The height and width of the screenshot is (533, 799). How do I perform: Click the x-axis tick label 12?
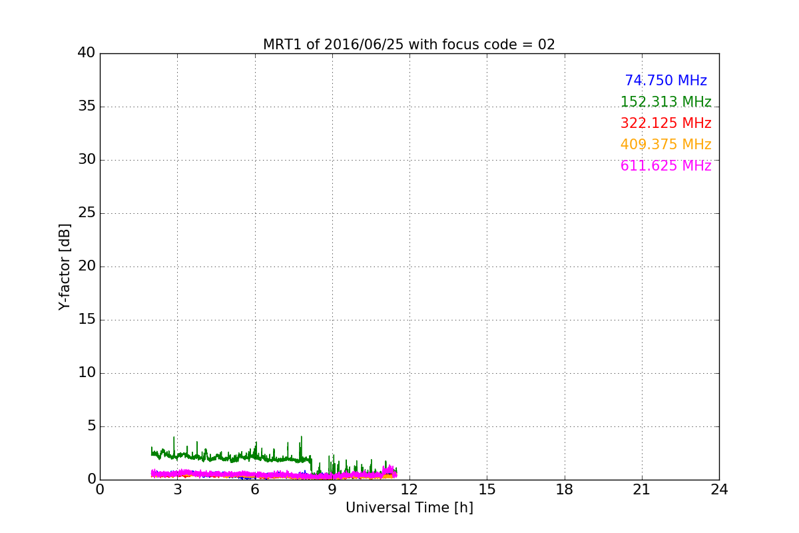409,490
